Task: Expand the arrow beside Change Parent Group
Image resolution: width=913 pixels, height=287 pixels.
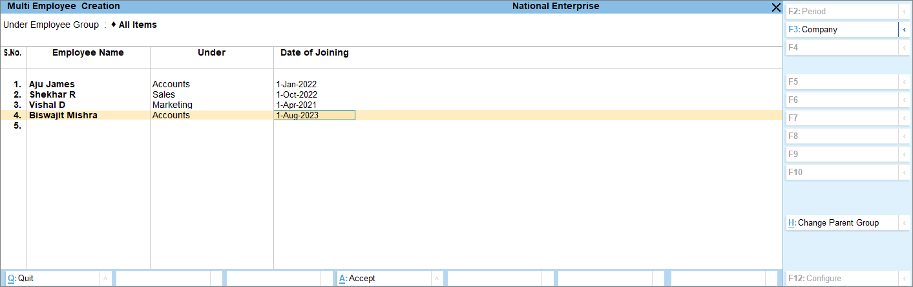Action: (904, 223)
